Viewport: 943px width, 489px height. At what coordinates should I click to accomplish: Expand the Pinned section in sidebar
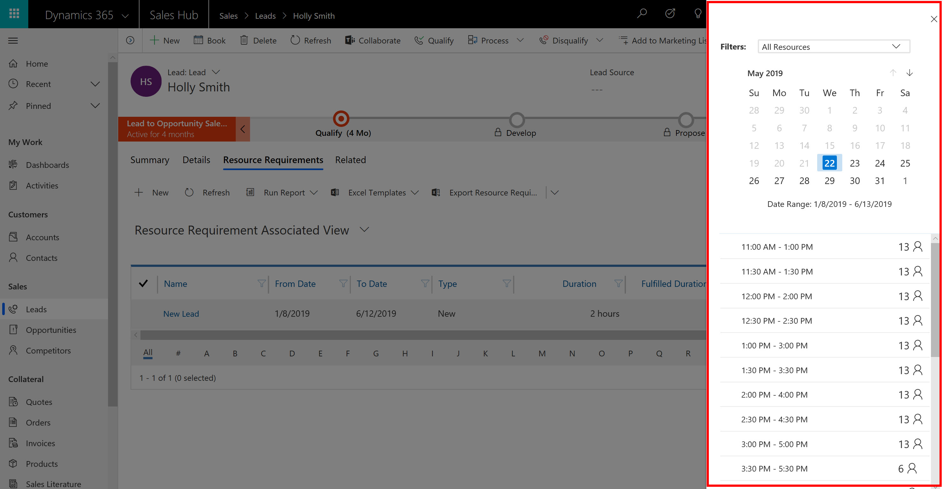[x=95, y=106]
